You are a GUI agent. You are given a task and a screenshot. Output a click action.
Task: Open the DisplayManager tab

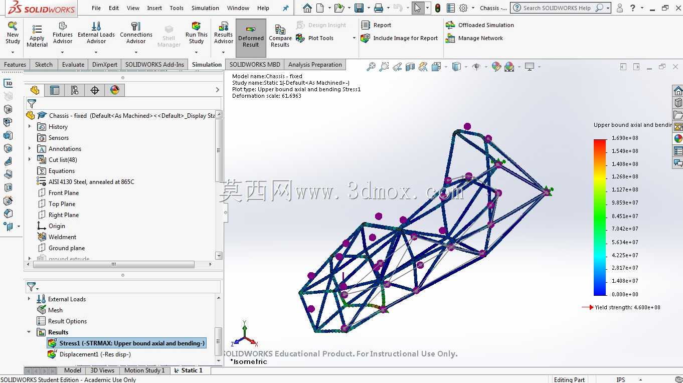tap(115, 90)
